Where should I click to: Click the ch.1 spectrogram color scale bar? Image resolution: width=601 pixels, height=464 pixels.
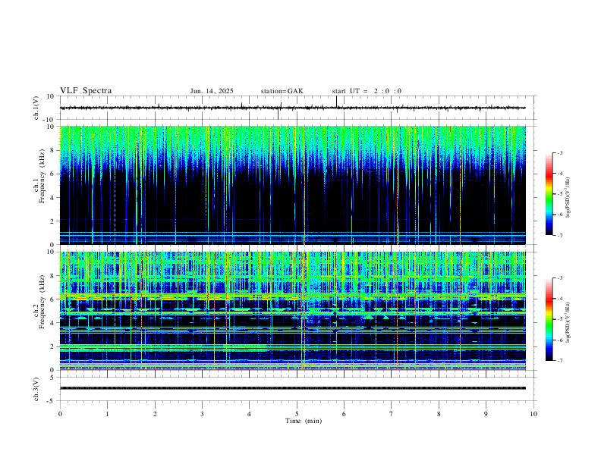[549, 194]
